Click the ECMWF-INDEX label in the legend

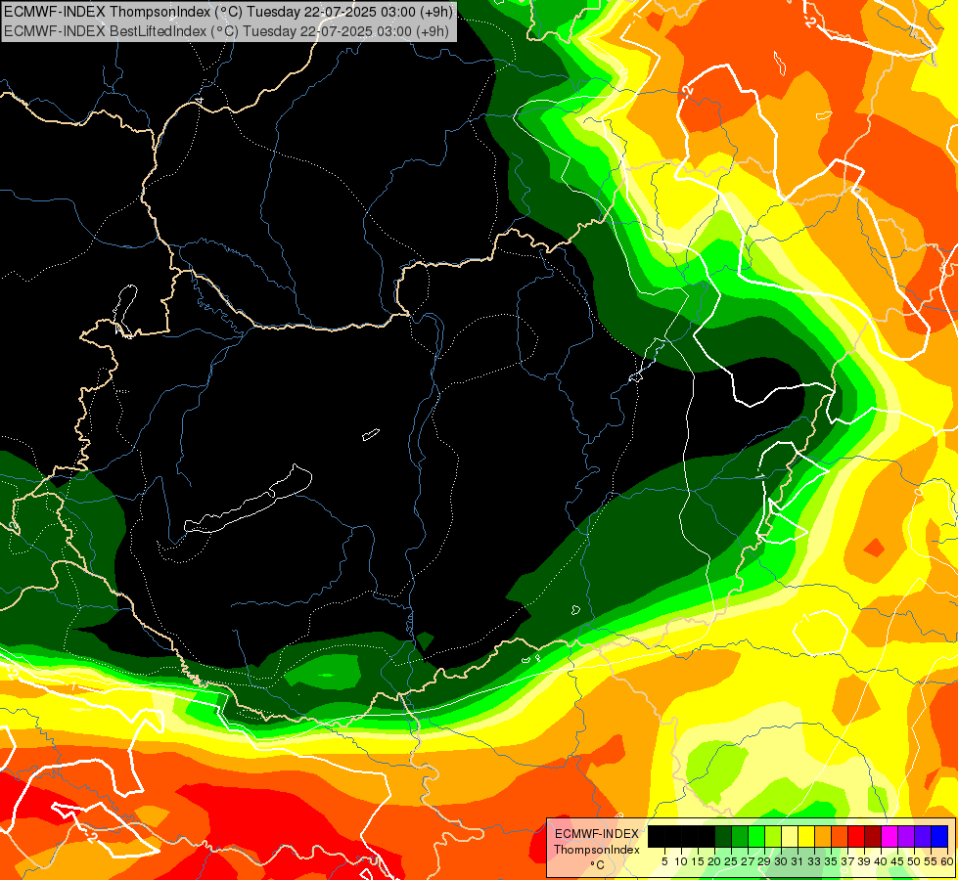[x=597, y=834]
